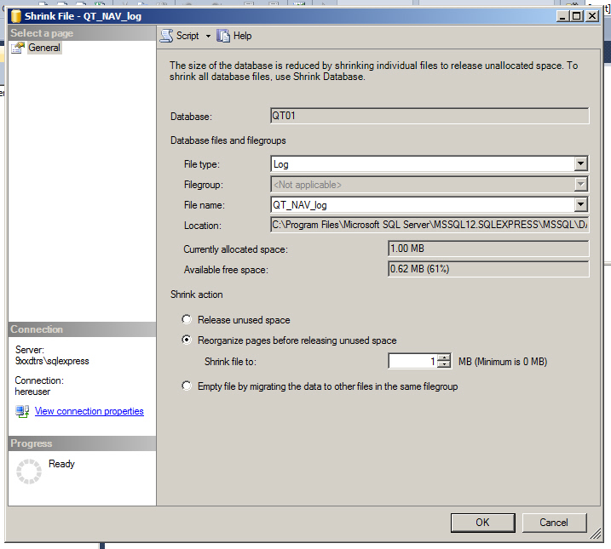The image size is (611, 549).
Task: Select the General page icon
Action: [x=19, y=49]
